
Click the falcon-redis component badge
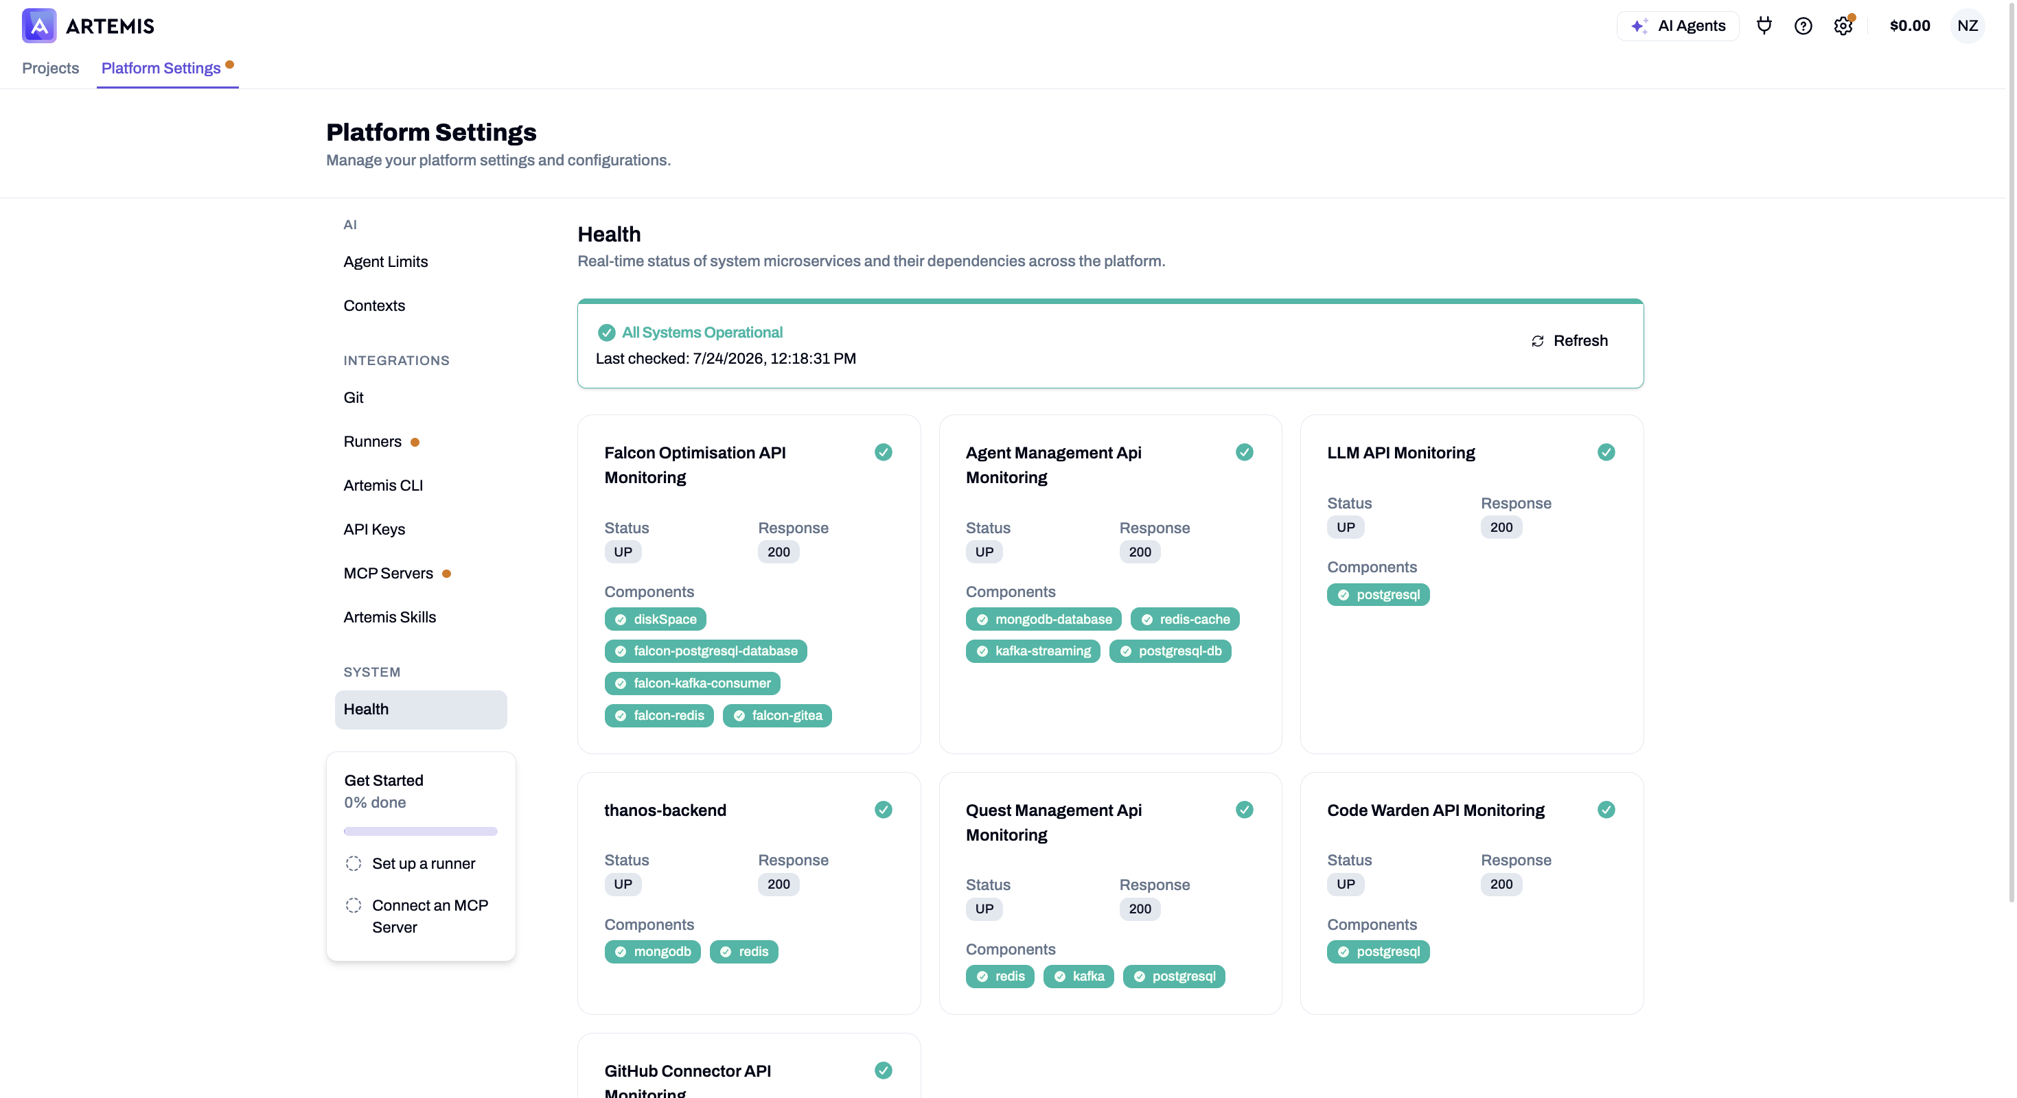click(659, 715)
